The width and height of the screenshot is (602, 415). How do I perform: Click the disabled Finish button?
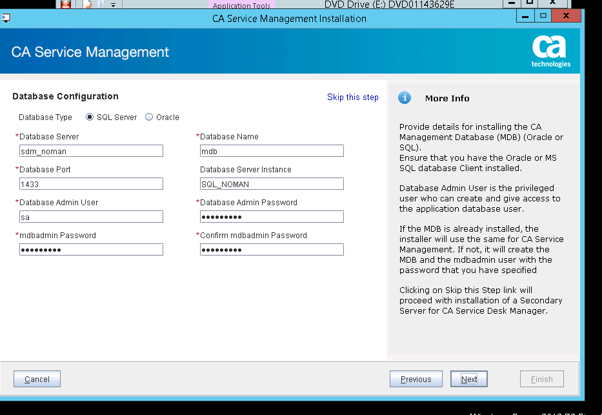[x=541, y=379]
